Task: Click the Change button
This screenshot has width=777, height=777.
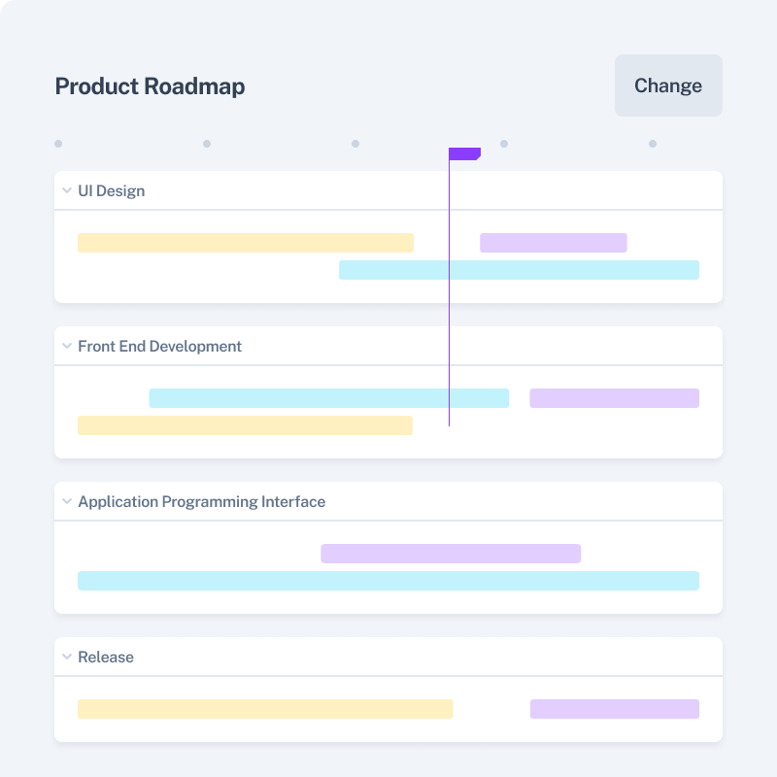Action: pyautogui.click(x=668, y=85)
